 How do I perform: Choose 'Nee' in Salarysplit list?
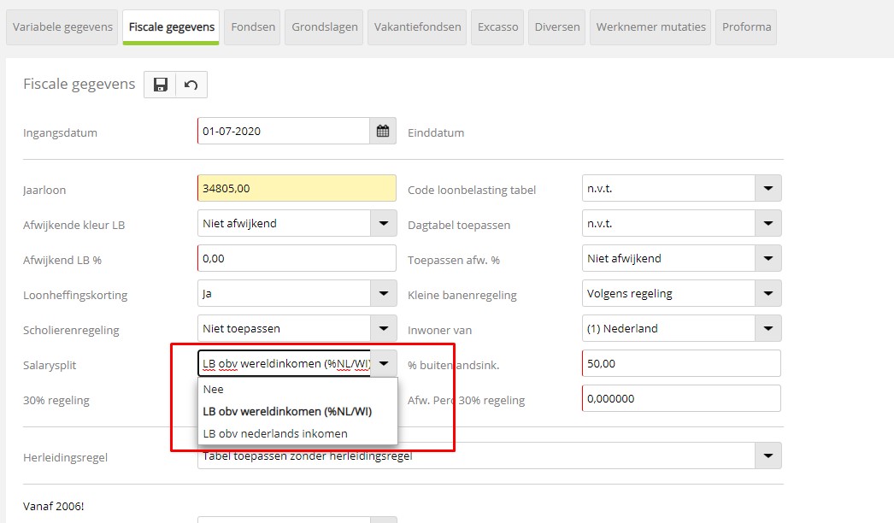click(214, 389)
